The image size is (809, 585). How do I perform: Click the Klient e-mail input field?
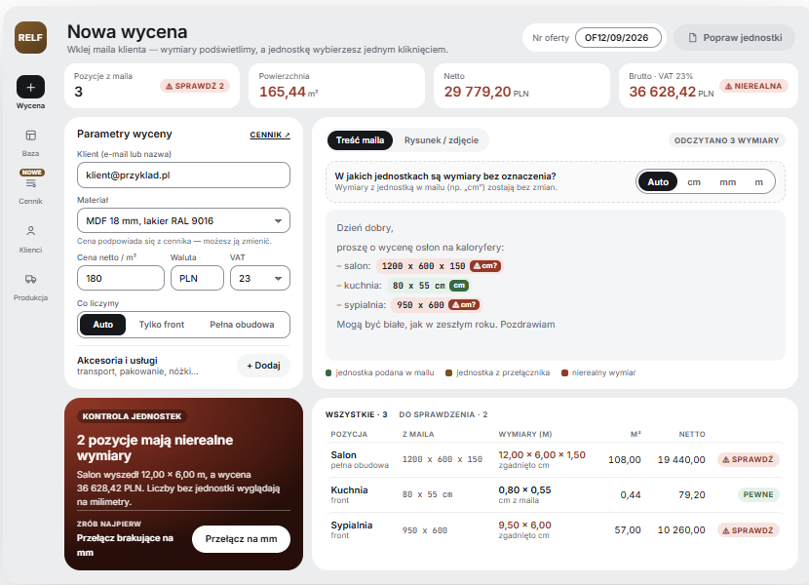183,175
